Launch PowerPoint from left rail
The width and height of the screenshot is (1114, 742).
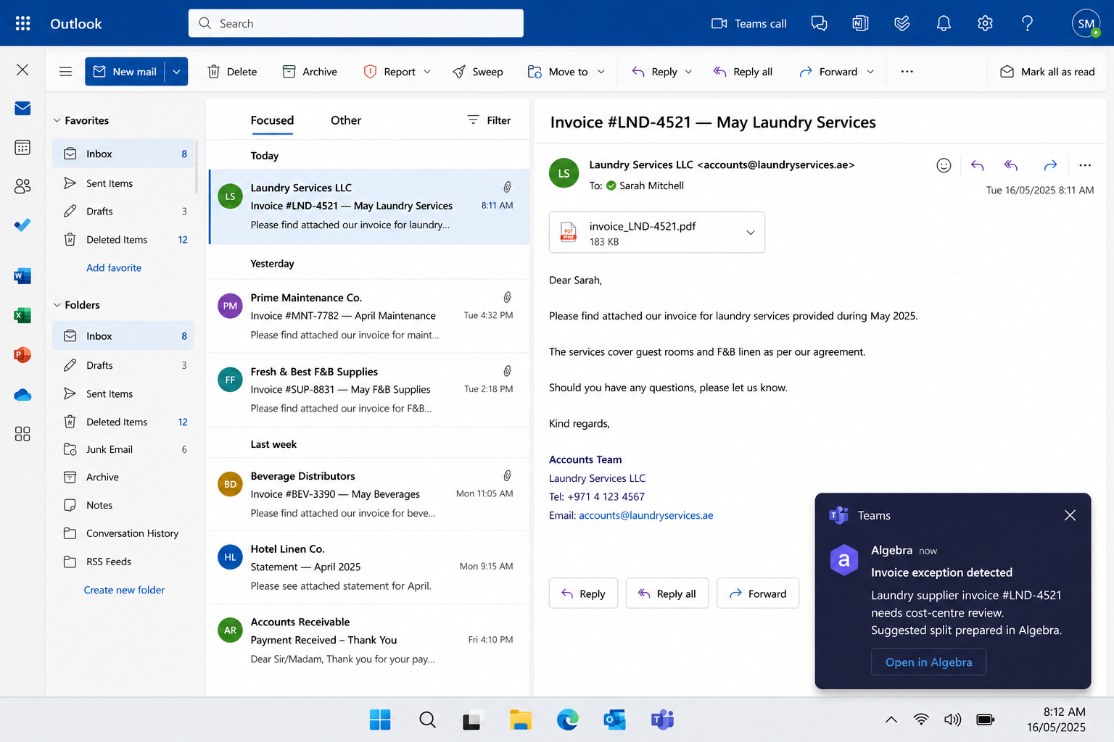pyautogui.click(x=22, y=355)
